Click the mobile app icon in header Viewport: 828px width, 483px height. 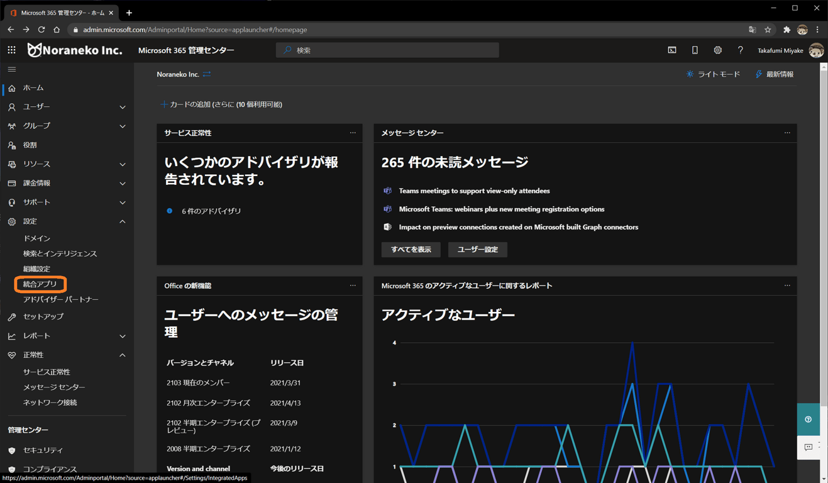click(695, 50)
